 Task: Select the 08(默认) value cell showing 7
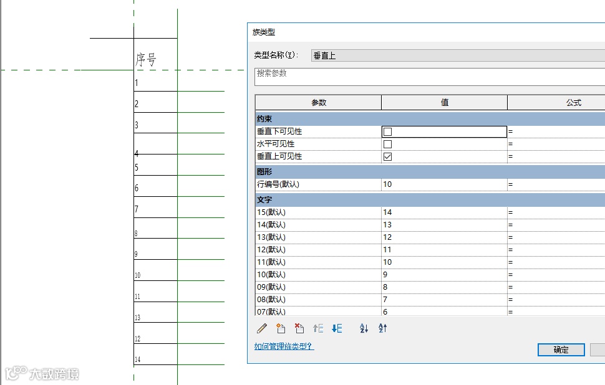[x=444, y=300]
